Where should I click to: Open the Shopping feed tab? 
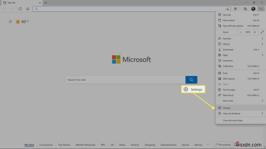[150, 145]
